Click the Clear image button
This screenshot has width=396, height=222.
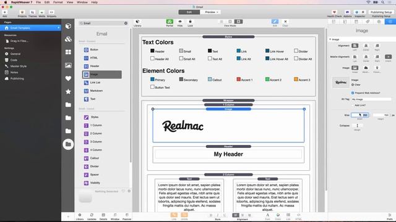pyautogui.click(x=356, y=85)
